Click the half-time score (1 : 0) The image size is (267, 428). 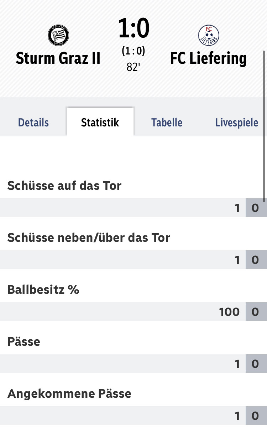pos(133,51)
